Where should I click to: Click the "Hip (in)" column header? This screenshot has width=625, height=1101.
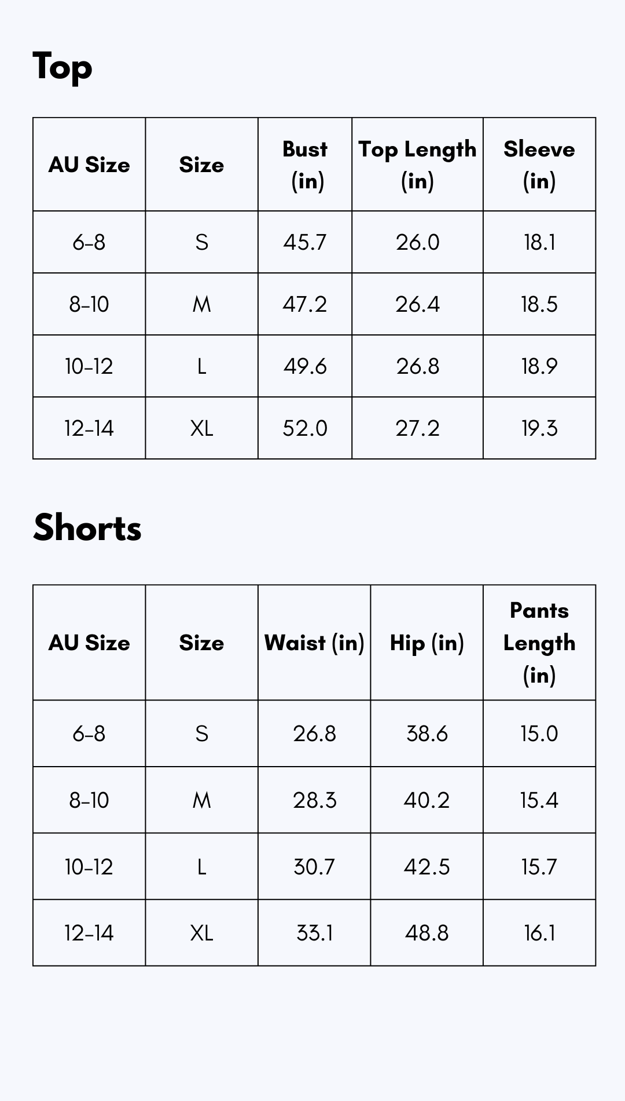(427, 643)
